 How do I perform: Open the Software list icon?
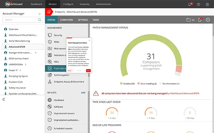point(50,106)
